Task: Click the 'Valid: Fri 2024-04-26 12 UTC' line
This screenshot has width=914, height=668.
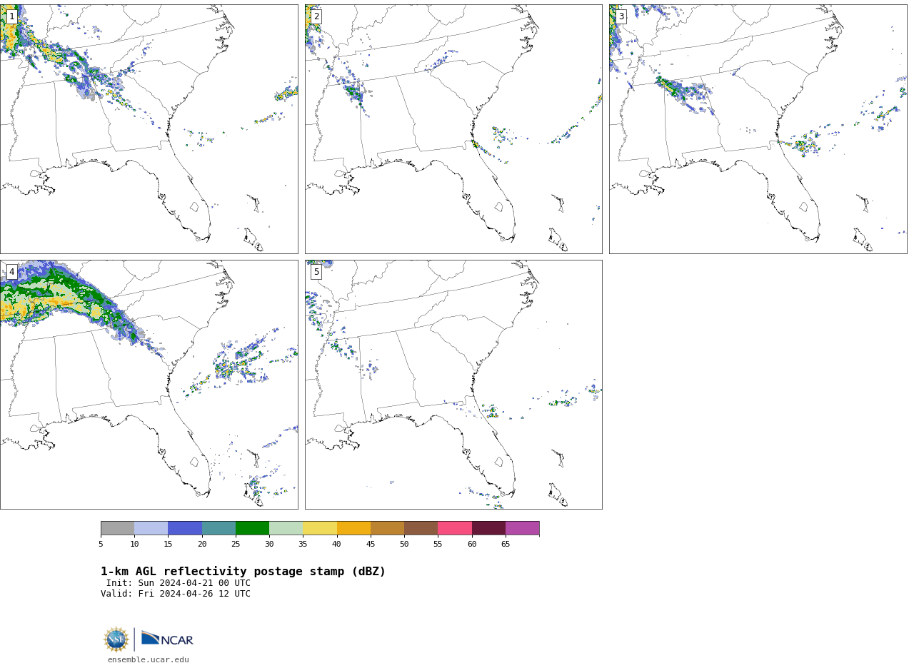Action: (x=176, y=594)
